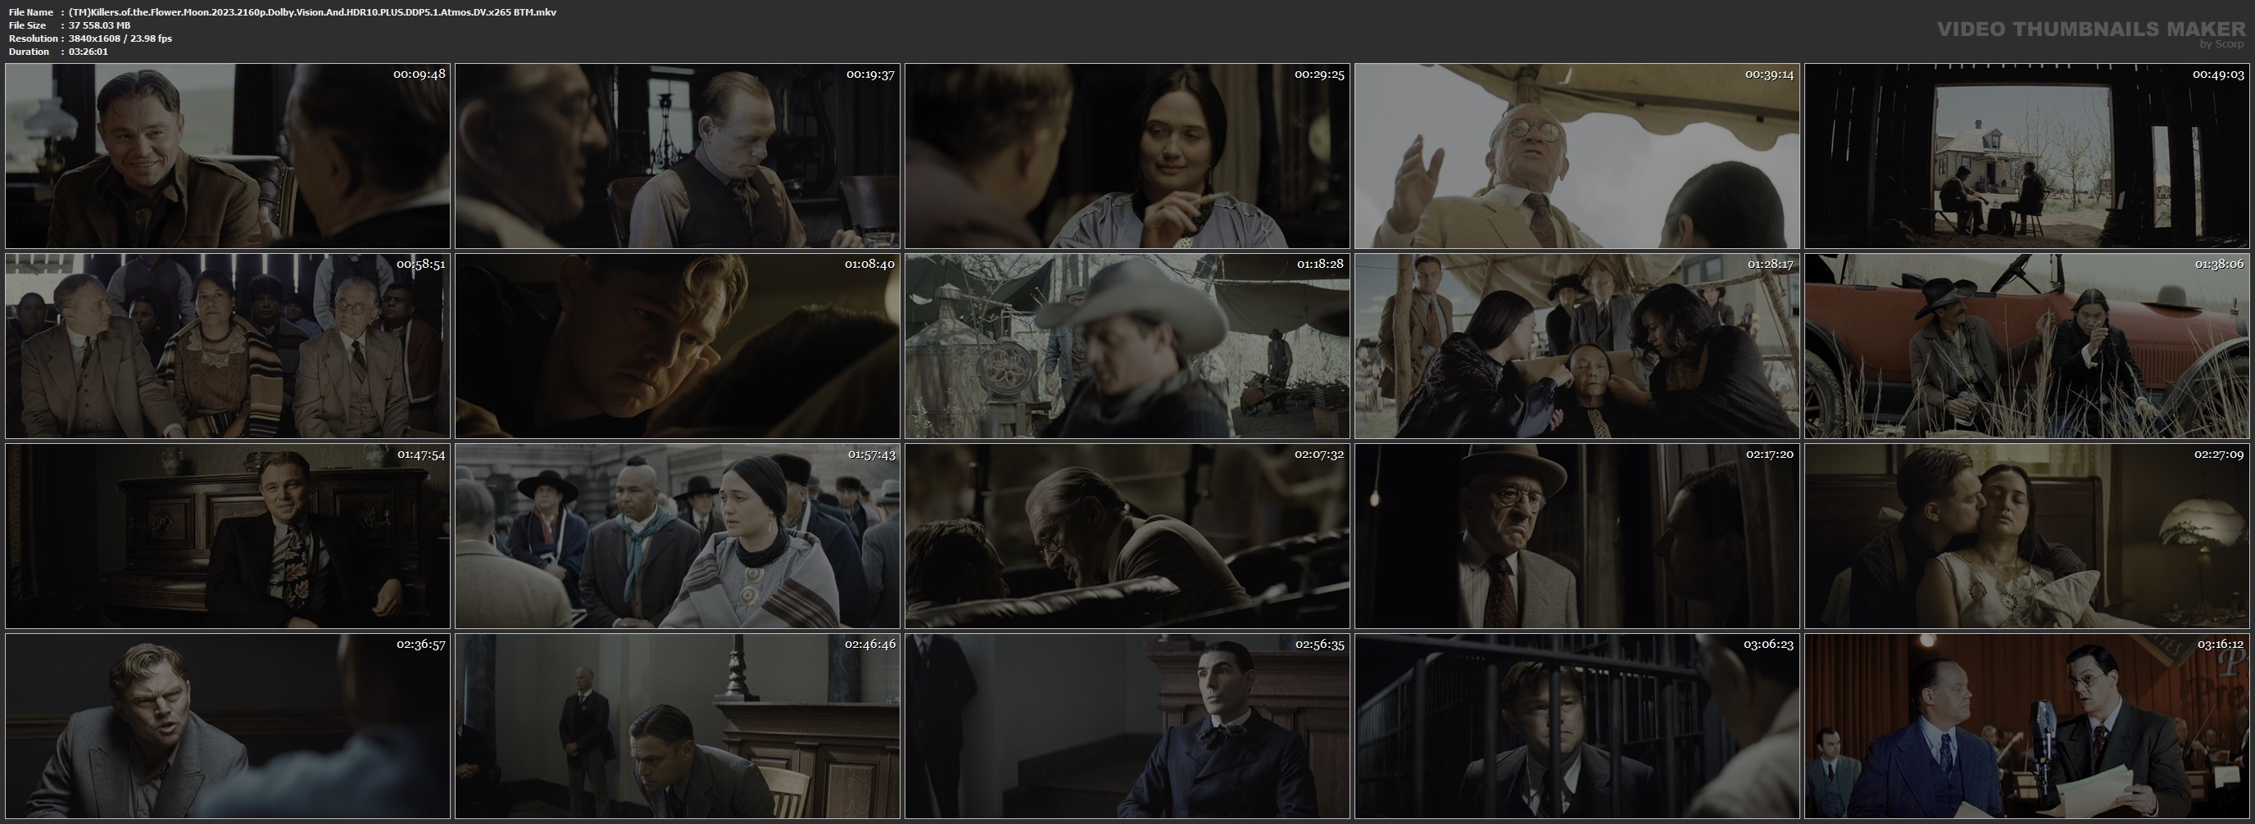Choose the frame labeled 03:16:12
The height and width of the screenshot is (824, 2255).
click(2027, 726)
